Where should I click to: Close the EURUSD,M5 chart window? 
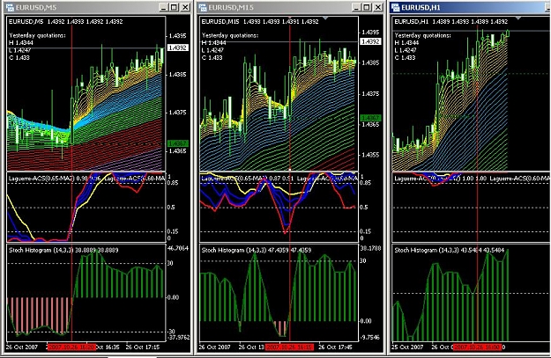(x=185, y=7)
